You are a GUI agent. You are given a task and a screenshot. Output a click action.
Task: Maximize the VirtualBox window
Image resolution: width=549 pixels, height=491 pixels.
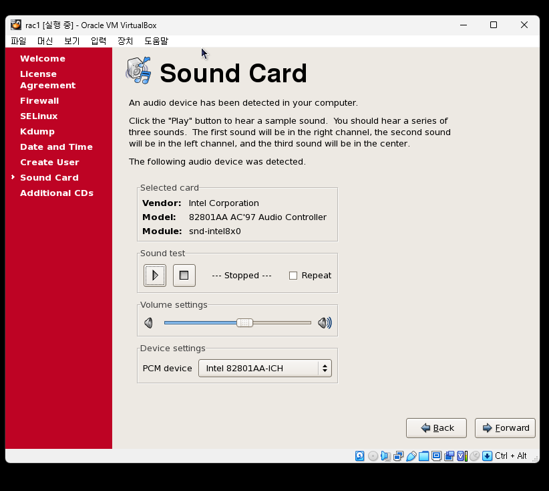click(494, 25)
